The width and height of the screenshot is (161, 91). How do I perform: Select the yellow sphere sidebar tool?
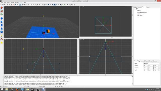(2, 43)
